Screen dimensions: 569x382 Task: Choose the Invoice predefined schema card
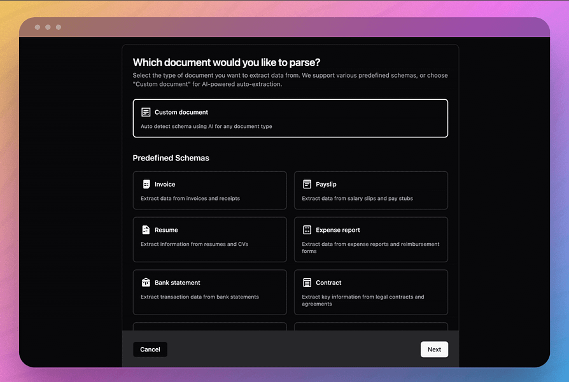click(210, 190)
